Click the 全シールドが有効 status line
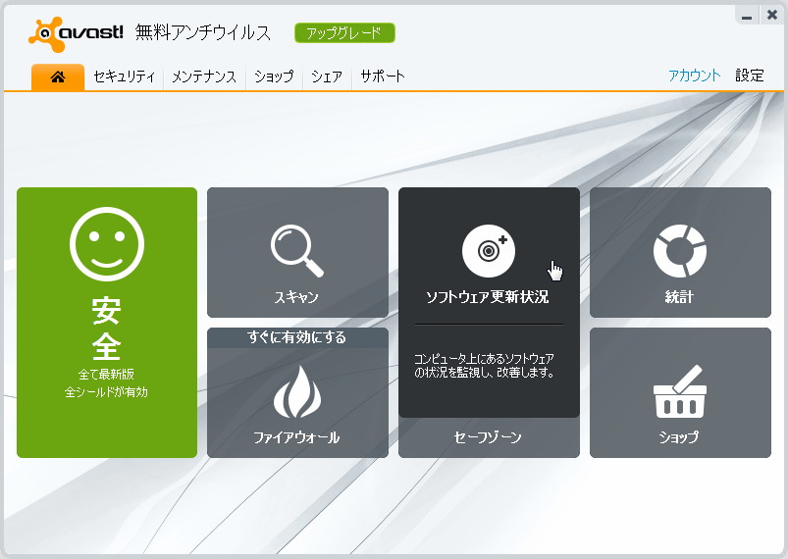The image size is (788, 559). tap(107, 391)
